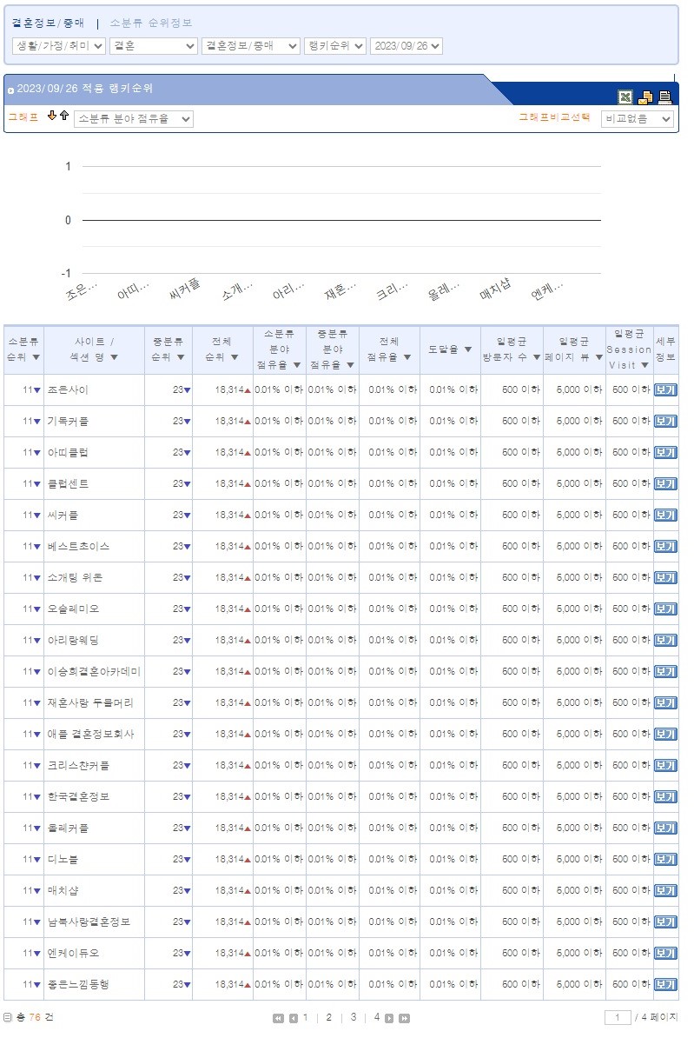
Task: Go to the next results page
Action: [x=389, y=1018]
